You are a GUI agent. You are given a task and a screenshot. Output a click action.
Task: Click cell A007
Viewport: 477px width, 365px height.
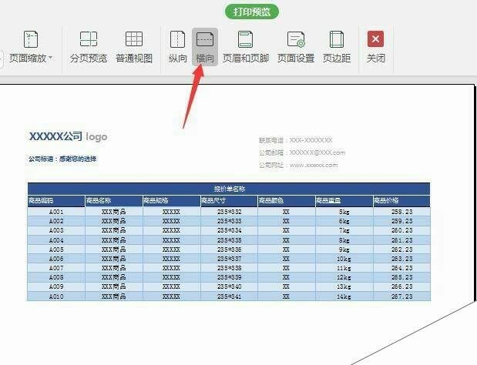point(56,268)
